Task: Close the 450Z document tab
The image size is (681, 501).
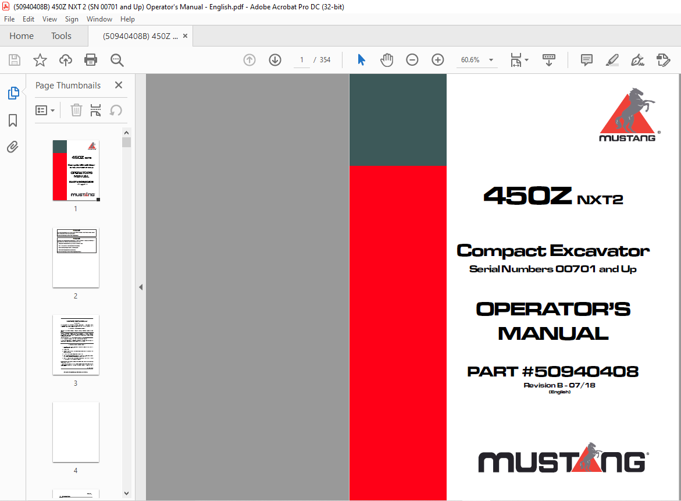Action: pyautogui.click(x=185, y=36)
